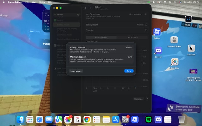
Task: Select the Autoclick desktop icon
Action: (191, 49)
